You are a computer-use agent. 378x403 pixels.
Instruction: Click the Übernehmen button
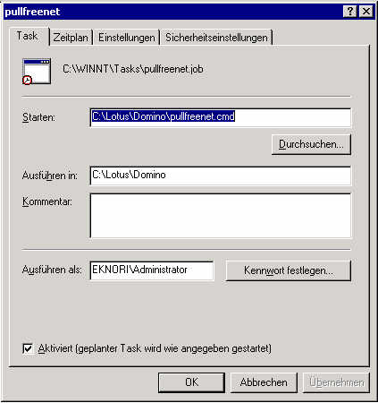point(336,382)
